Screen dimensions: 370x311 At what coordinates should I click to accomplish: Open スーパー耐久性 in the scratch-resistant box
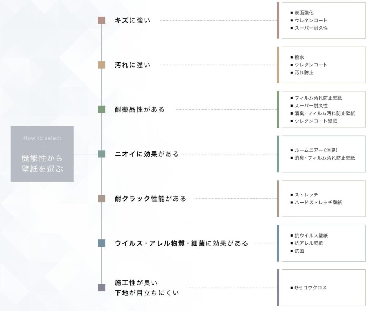311,28
